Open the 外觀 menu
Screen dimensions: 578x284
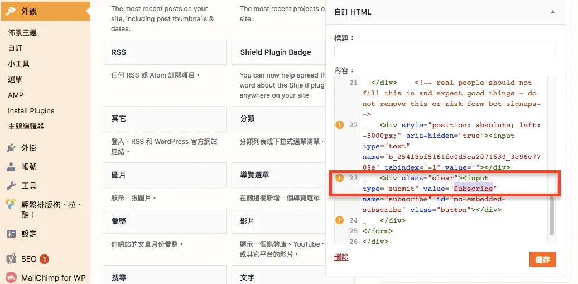point(45,11)
